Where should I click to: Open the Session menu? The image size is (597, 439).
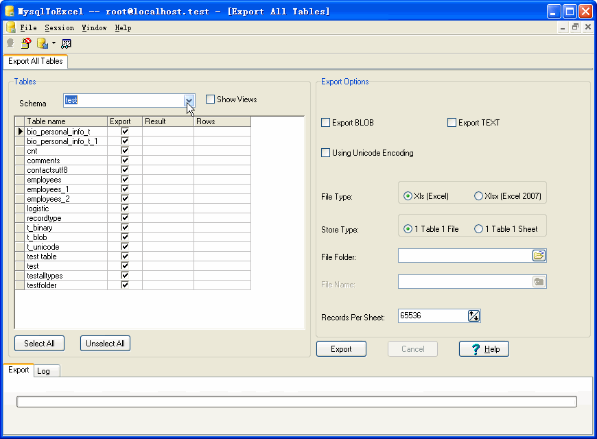pyautogui.click(x=60, y=28)
